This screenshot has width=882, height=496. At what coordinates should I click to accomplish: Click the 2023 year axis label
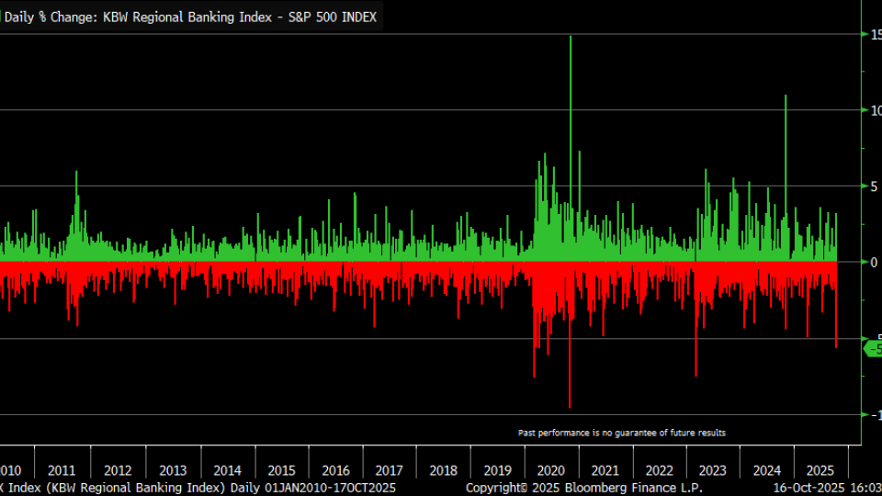click(x=713, y=469)
